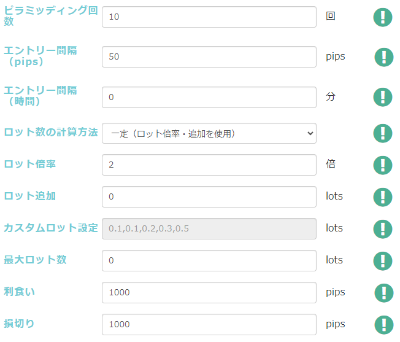Focus the 損切り pips input field

tap(209, 324)
